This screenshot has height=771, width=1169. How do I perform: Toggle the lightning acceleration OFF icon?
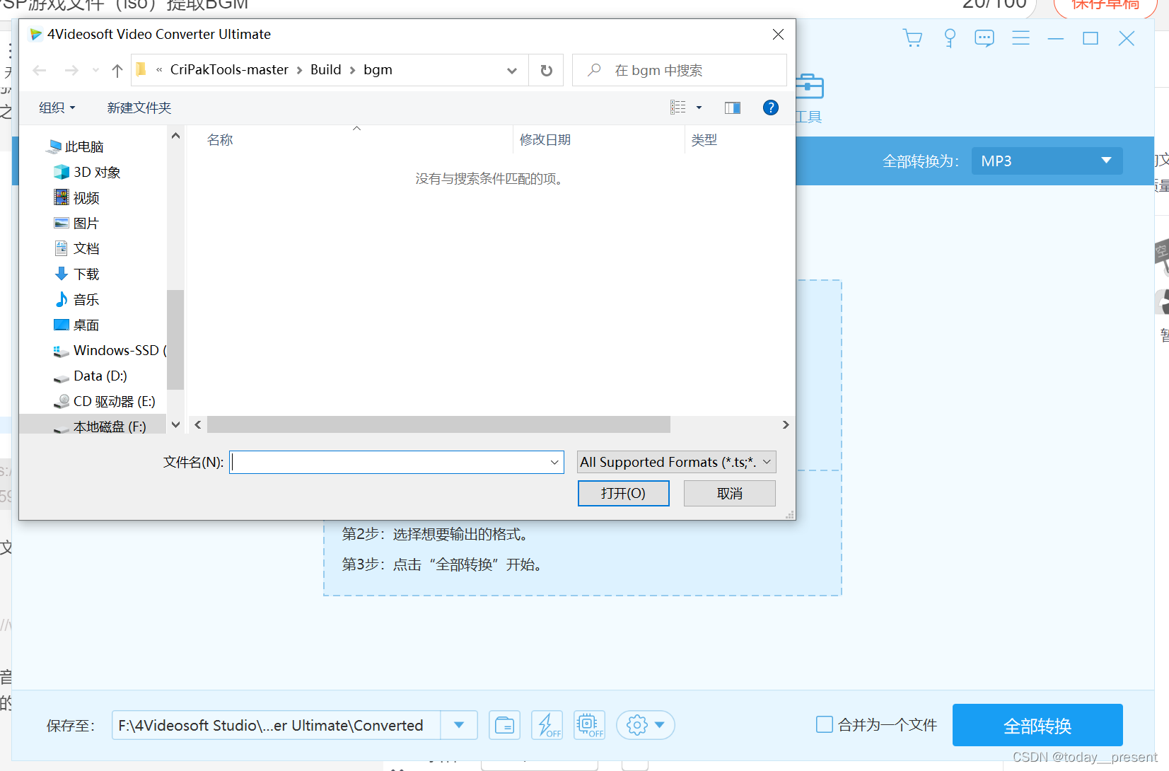(547, 725)
